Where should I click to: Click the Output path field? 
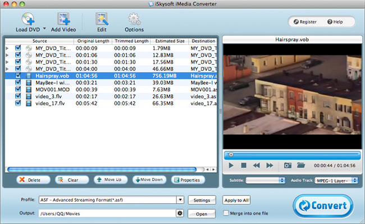click(107, 213)
